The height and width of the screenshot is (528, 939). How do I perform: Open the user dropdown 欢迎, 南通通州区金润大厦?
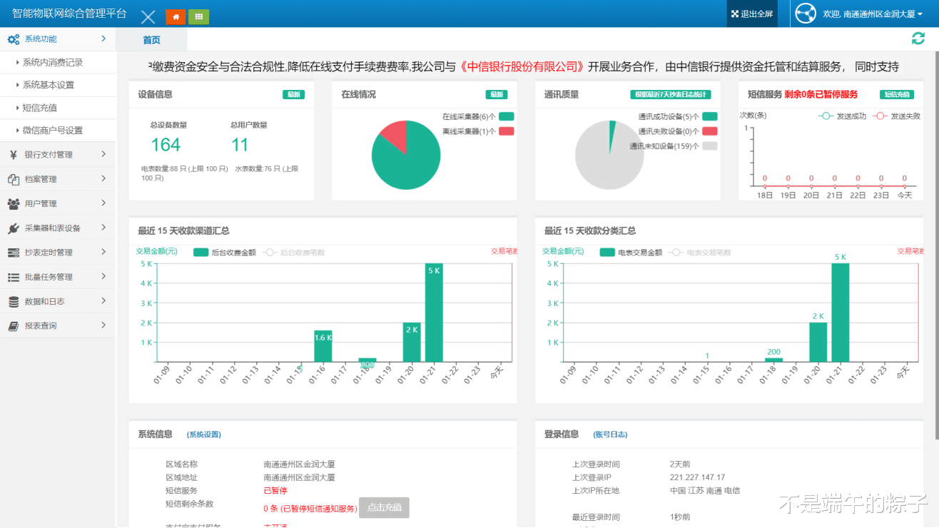point(873,14)
